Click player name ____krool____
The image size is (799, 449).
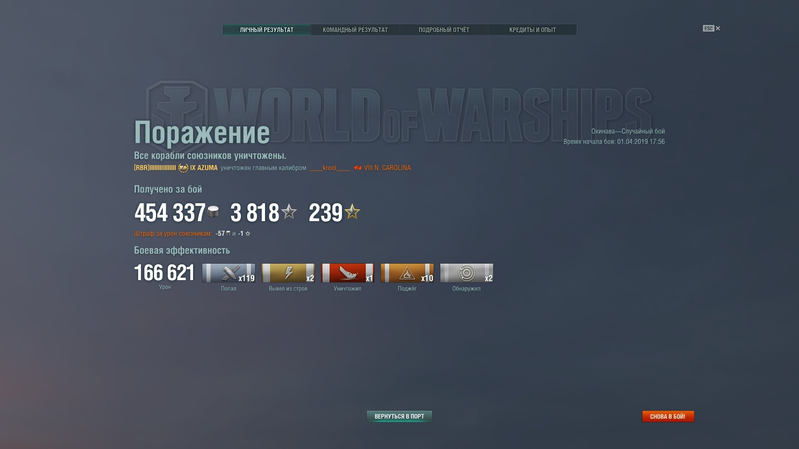pos(330,168)
